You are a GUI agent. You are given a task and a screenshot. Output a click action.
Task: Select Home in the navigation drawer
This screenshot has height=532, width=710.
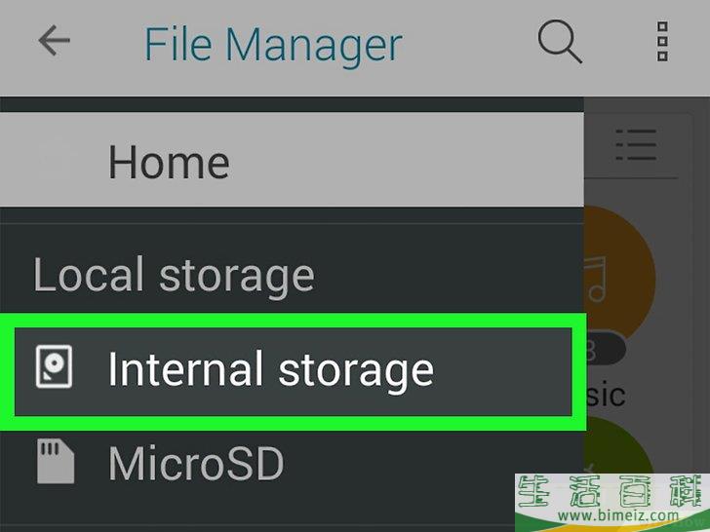click(292, 160)
